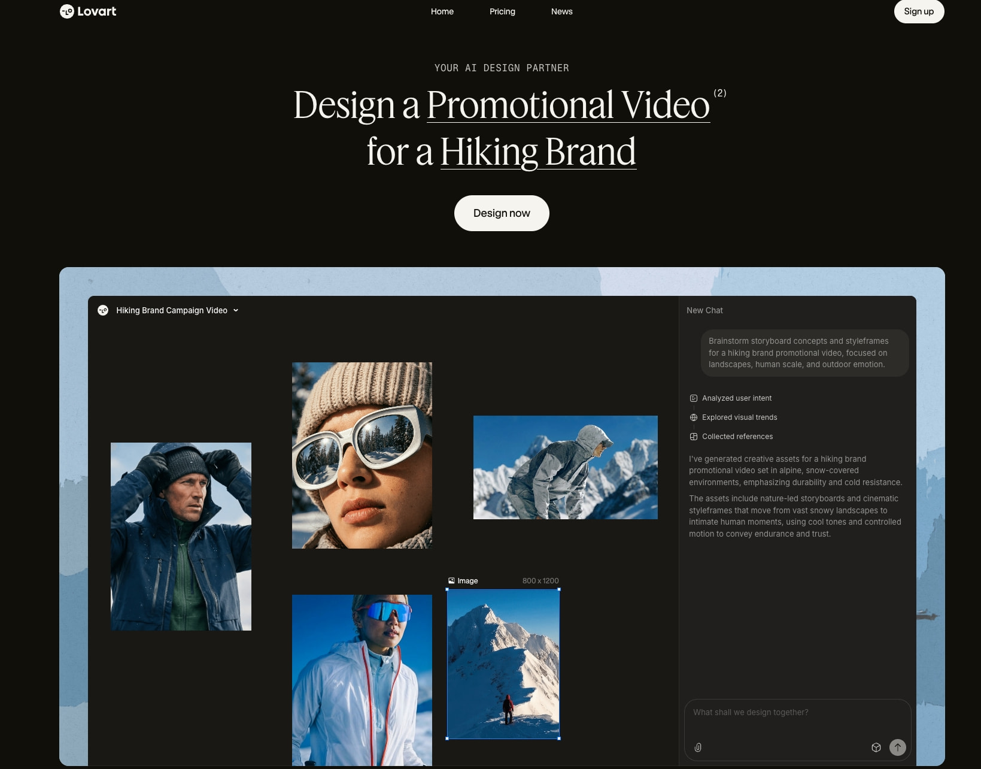This screenshot has height=769, width=981.
Task: Expand the Hiking Brand Campaign Video dropdown
Action: [x=236, y=310]
